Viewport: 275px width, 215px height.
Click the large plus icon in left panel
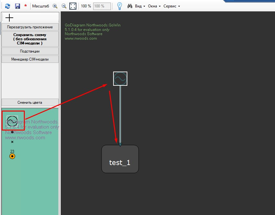point(9,18)
